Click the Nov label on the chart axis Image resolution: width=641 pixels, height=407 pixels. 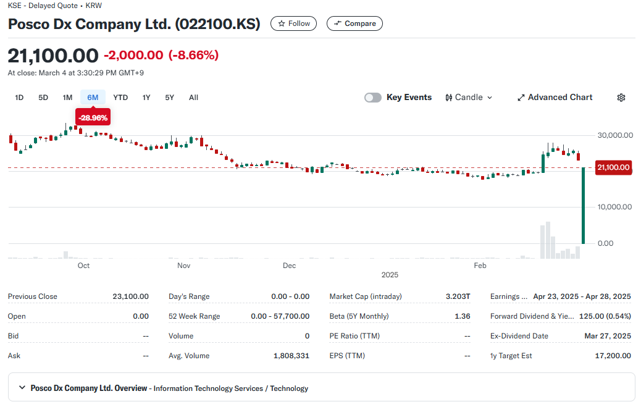click(183, 266)
